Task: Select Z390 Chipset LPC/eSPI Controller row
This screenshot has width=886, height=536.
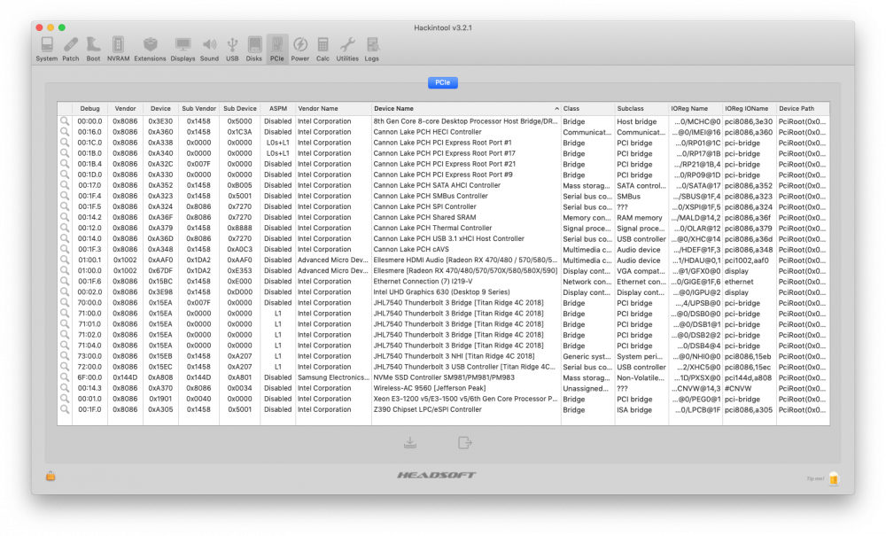Action: pos(443,410)
